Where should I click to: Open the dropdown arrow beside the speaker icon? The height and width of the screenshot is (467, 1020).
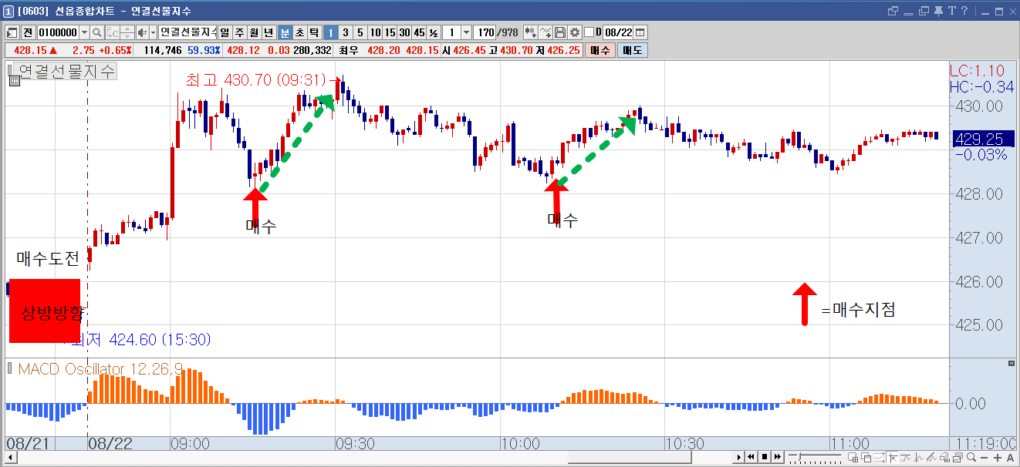[x=153, y=32]
